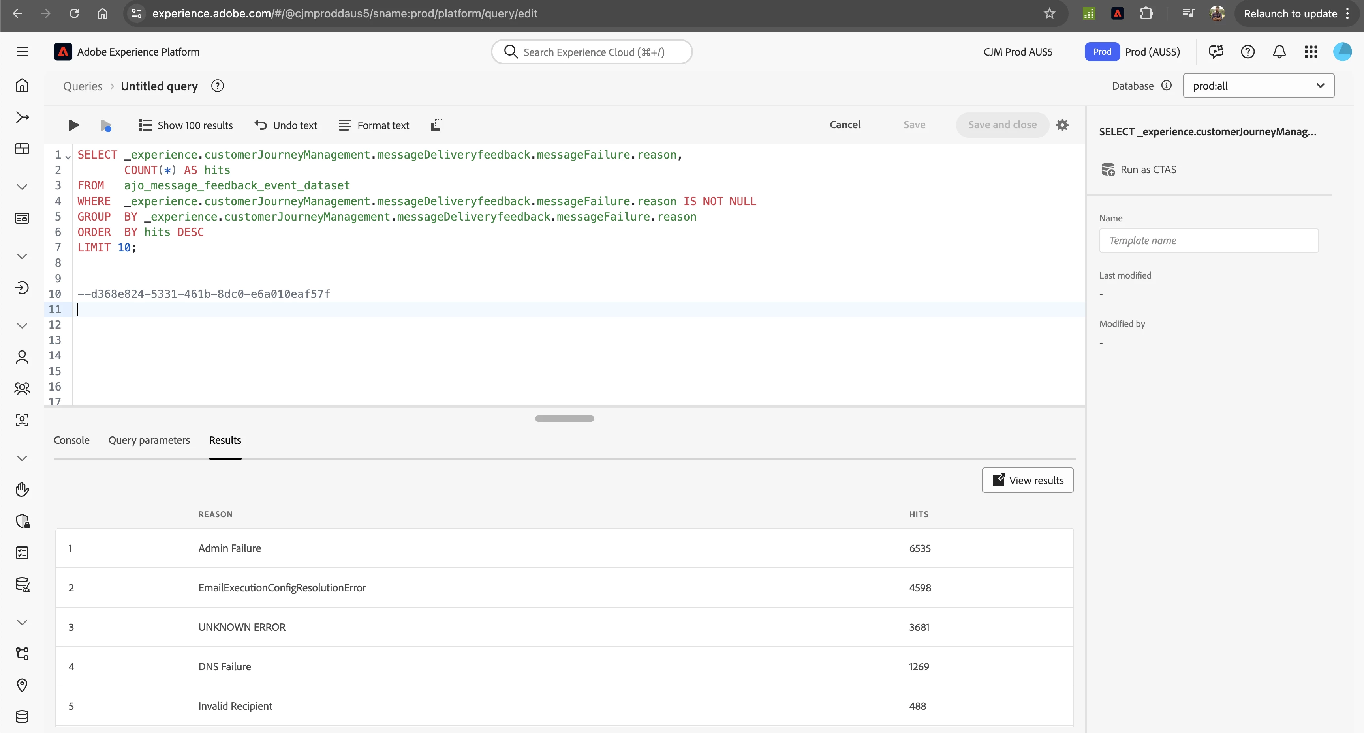Click the help question mark icon in header
This screenshot has height=733, width=1364.
coord(1248,52)
